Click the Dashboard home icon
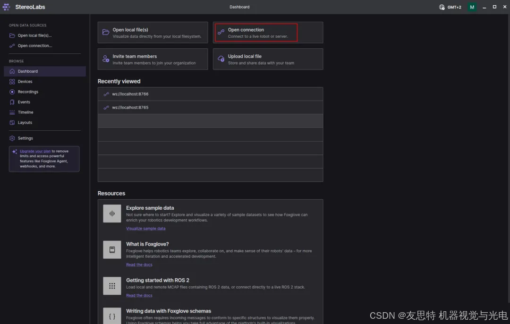The image size is (510, 324). 12,71
